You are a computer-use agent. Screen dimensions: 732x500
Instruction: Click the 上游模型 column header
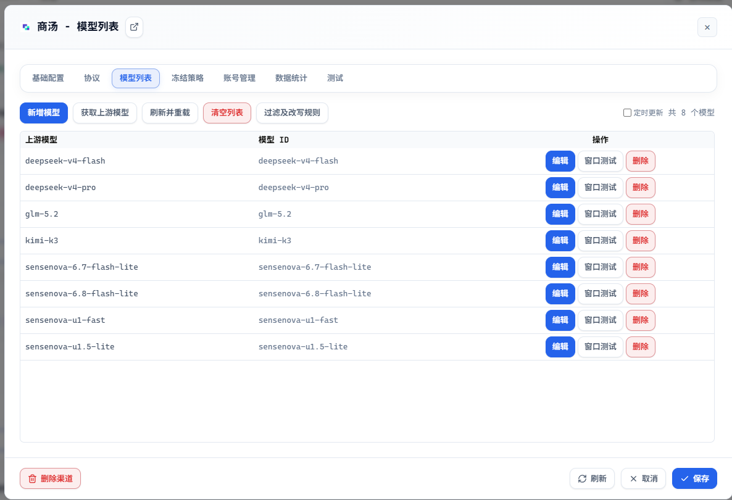[41, 140]
